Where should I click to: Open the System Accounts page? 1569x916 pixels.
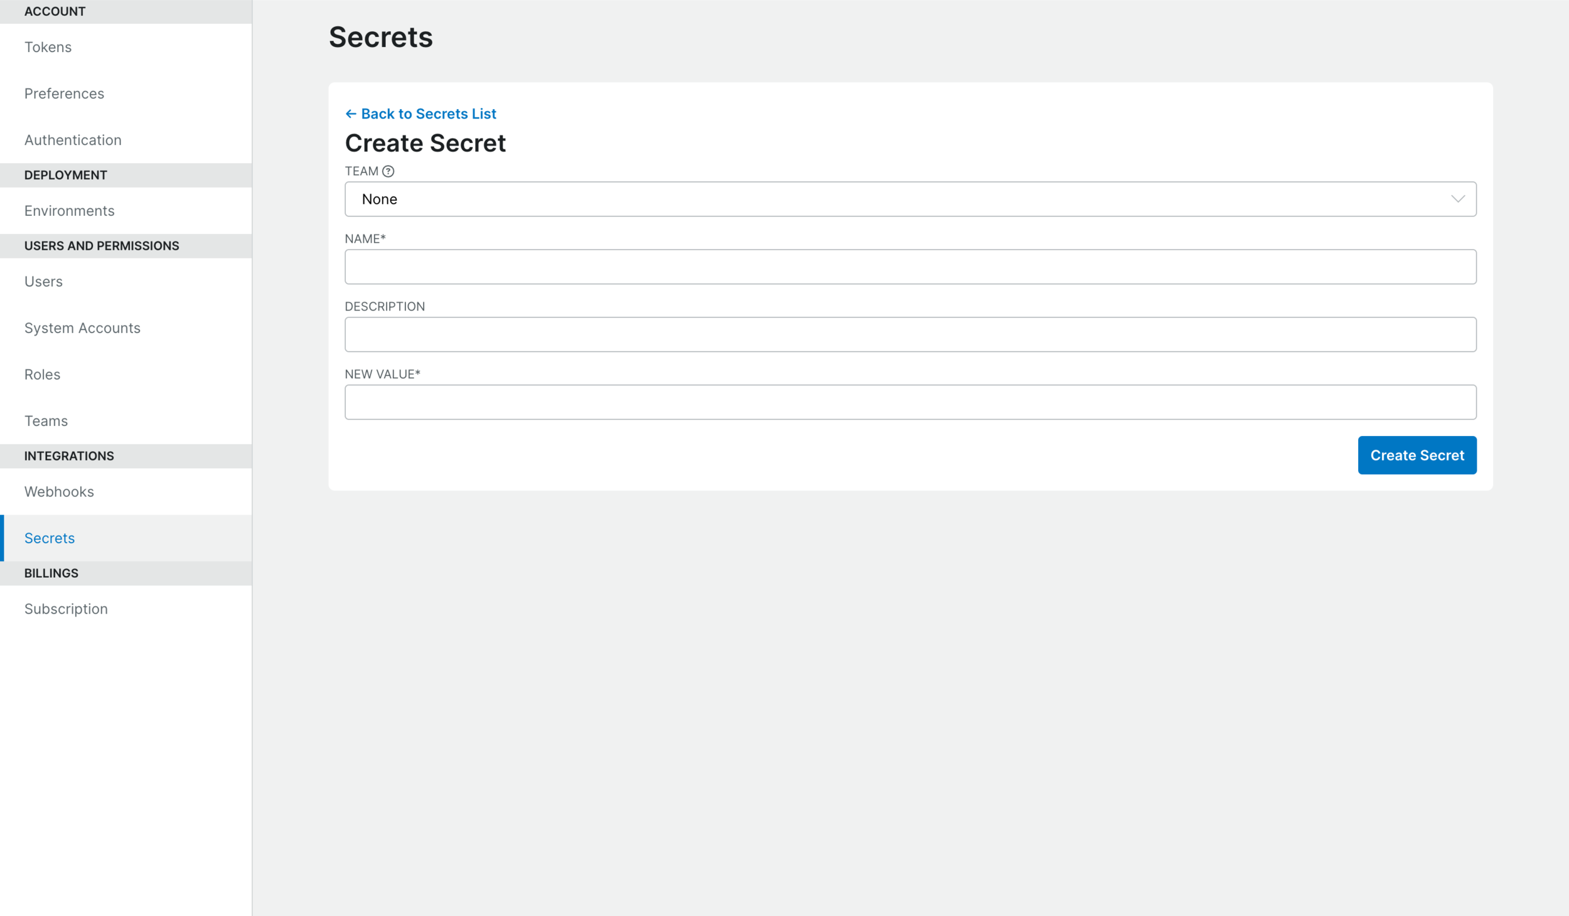click(82, 328)
